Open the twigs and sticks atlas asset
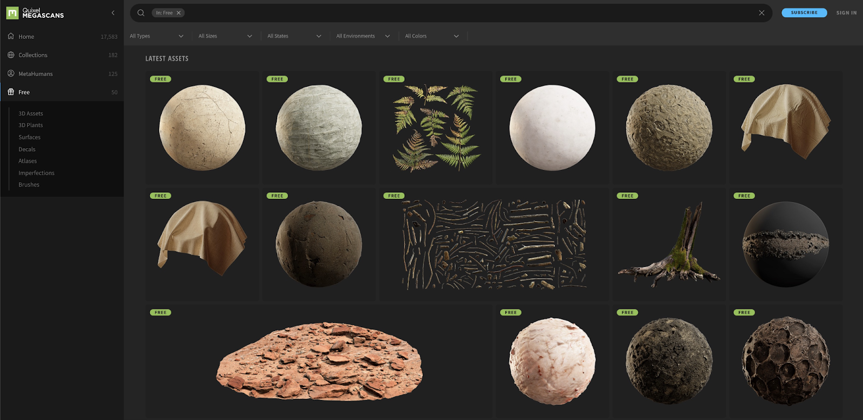Screen dimensions: 863x420 tap(494, 244)
